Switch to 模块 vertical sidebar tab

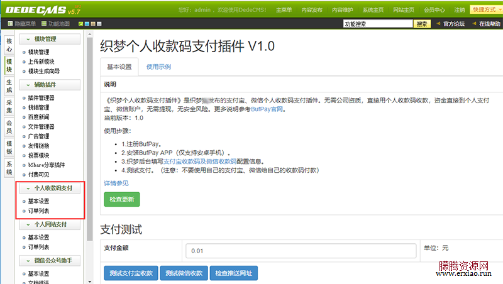(9, 65)
